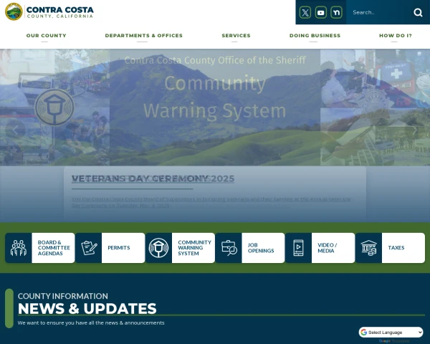The width and height of the screenshot is (430, 344).
Task: Go to next slide with right arrow
Action: coord(414,130)
